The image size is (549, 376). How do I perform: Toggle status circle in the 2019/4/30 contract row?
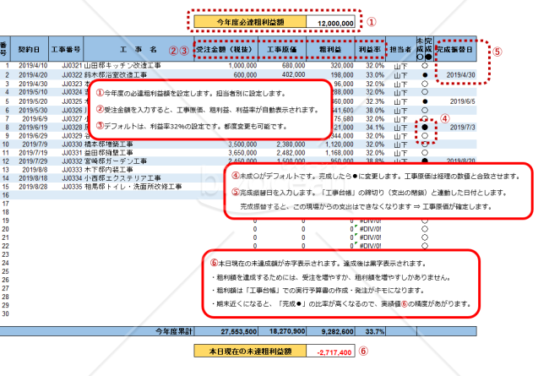[x=425, y=84]
